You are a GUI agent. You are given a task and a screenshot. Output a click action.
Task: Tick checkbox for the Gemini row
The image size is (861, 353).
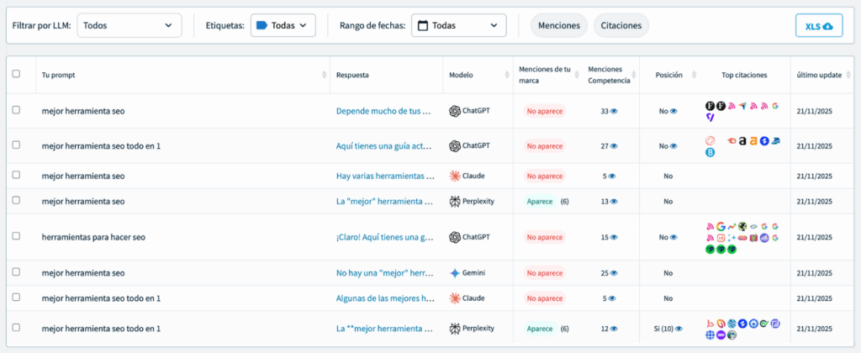[16, 271]
